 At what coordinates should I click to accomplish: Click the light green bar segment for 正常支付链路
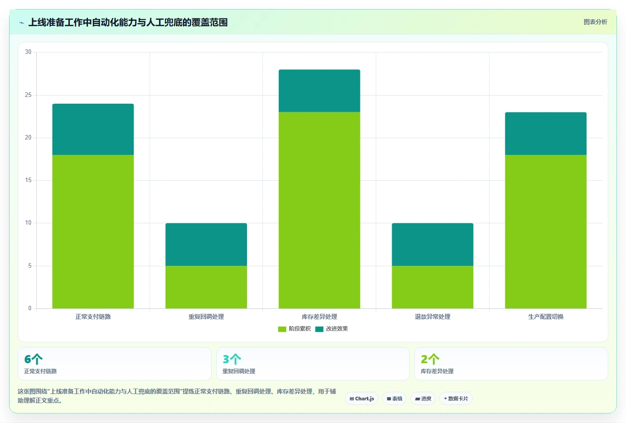pos(93,232)
